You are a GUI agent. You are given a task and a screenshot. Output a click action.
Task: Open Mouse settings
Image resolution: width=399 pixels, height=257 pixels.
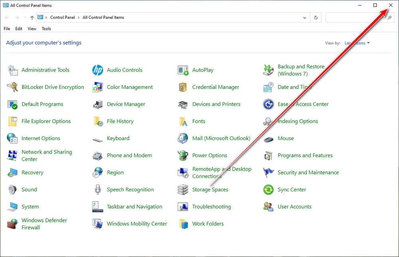click(x=286, y=138)
